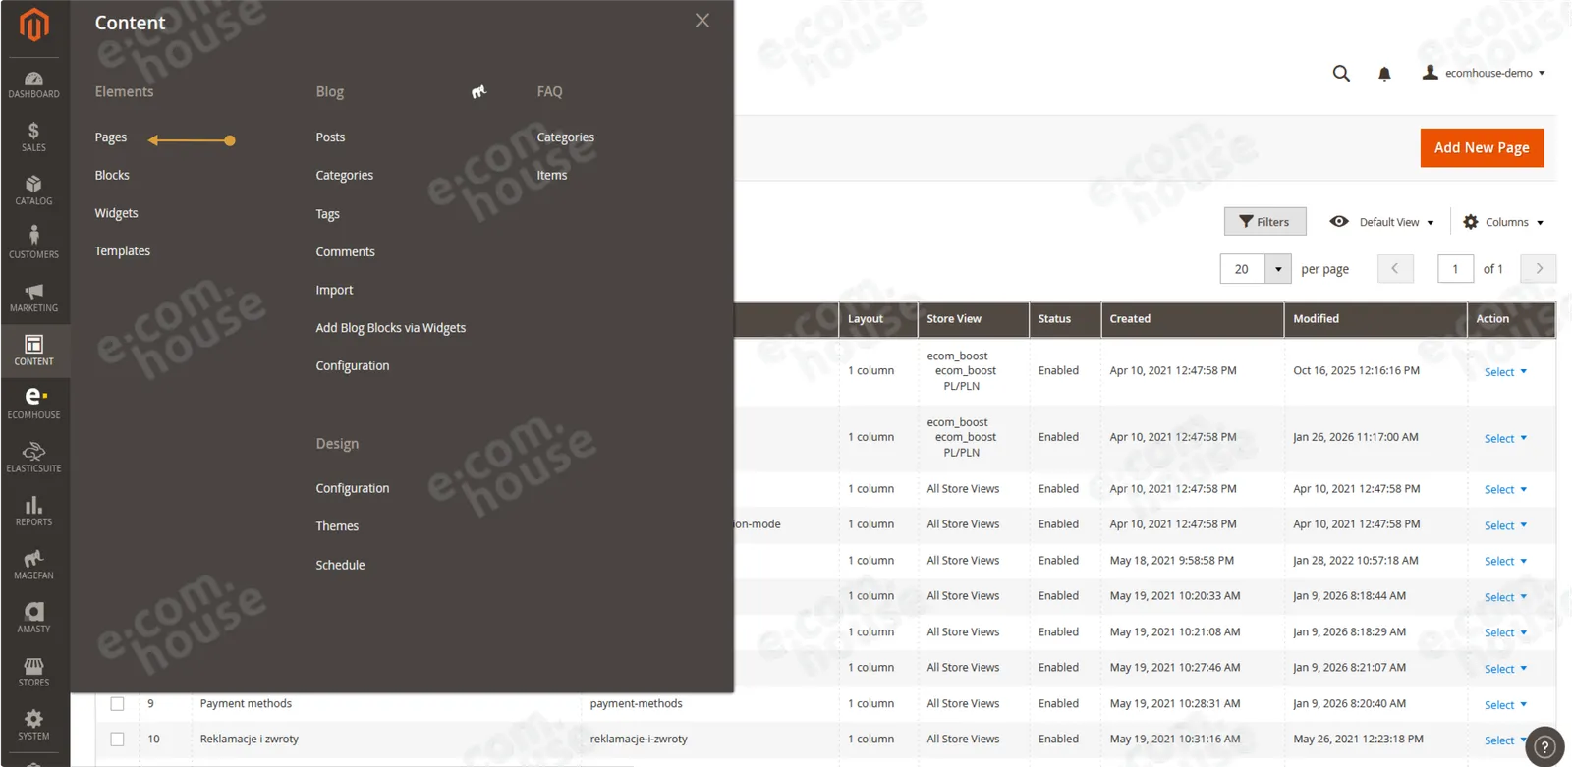Open the Reports sidebar menu
Viewport: 1572px width, 767px height.
pyautogui.click(x=34, y=511)
